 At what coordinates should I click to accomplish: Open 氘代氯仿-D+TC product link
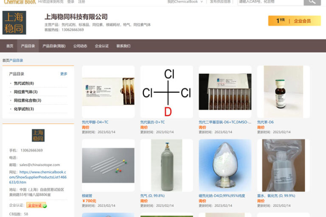click(152, 122)
